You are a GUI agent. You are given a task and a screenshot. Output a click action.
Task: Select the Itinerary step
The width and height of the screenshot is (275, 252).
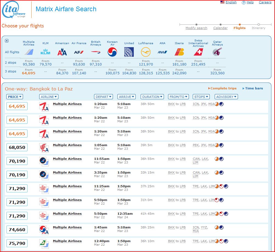pos(259,28)
